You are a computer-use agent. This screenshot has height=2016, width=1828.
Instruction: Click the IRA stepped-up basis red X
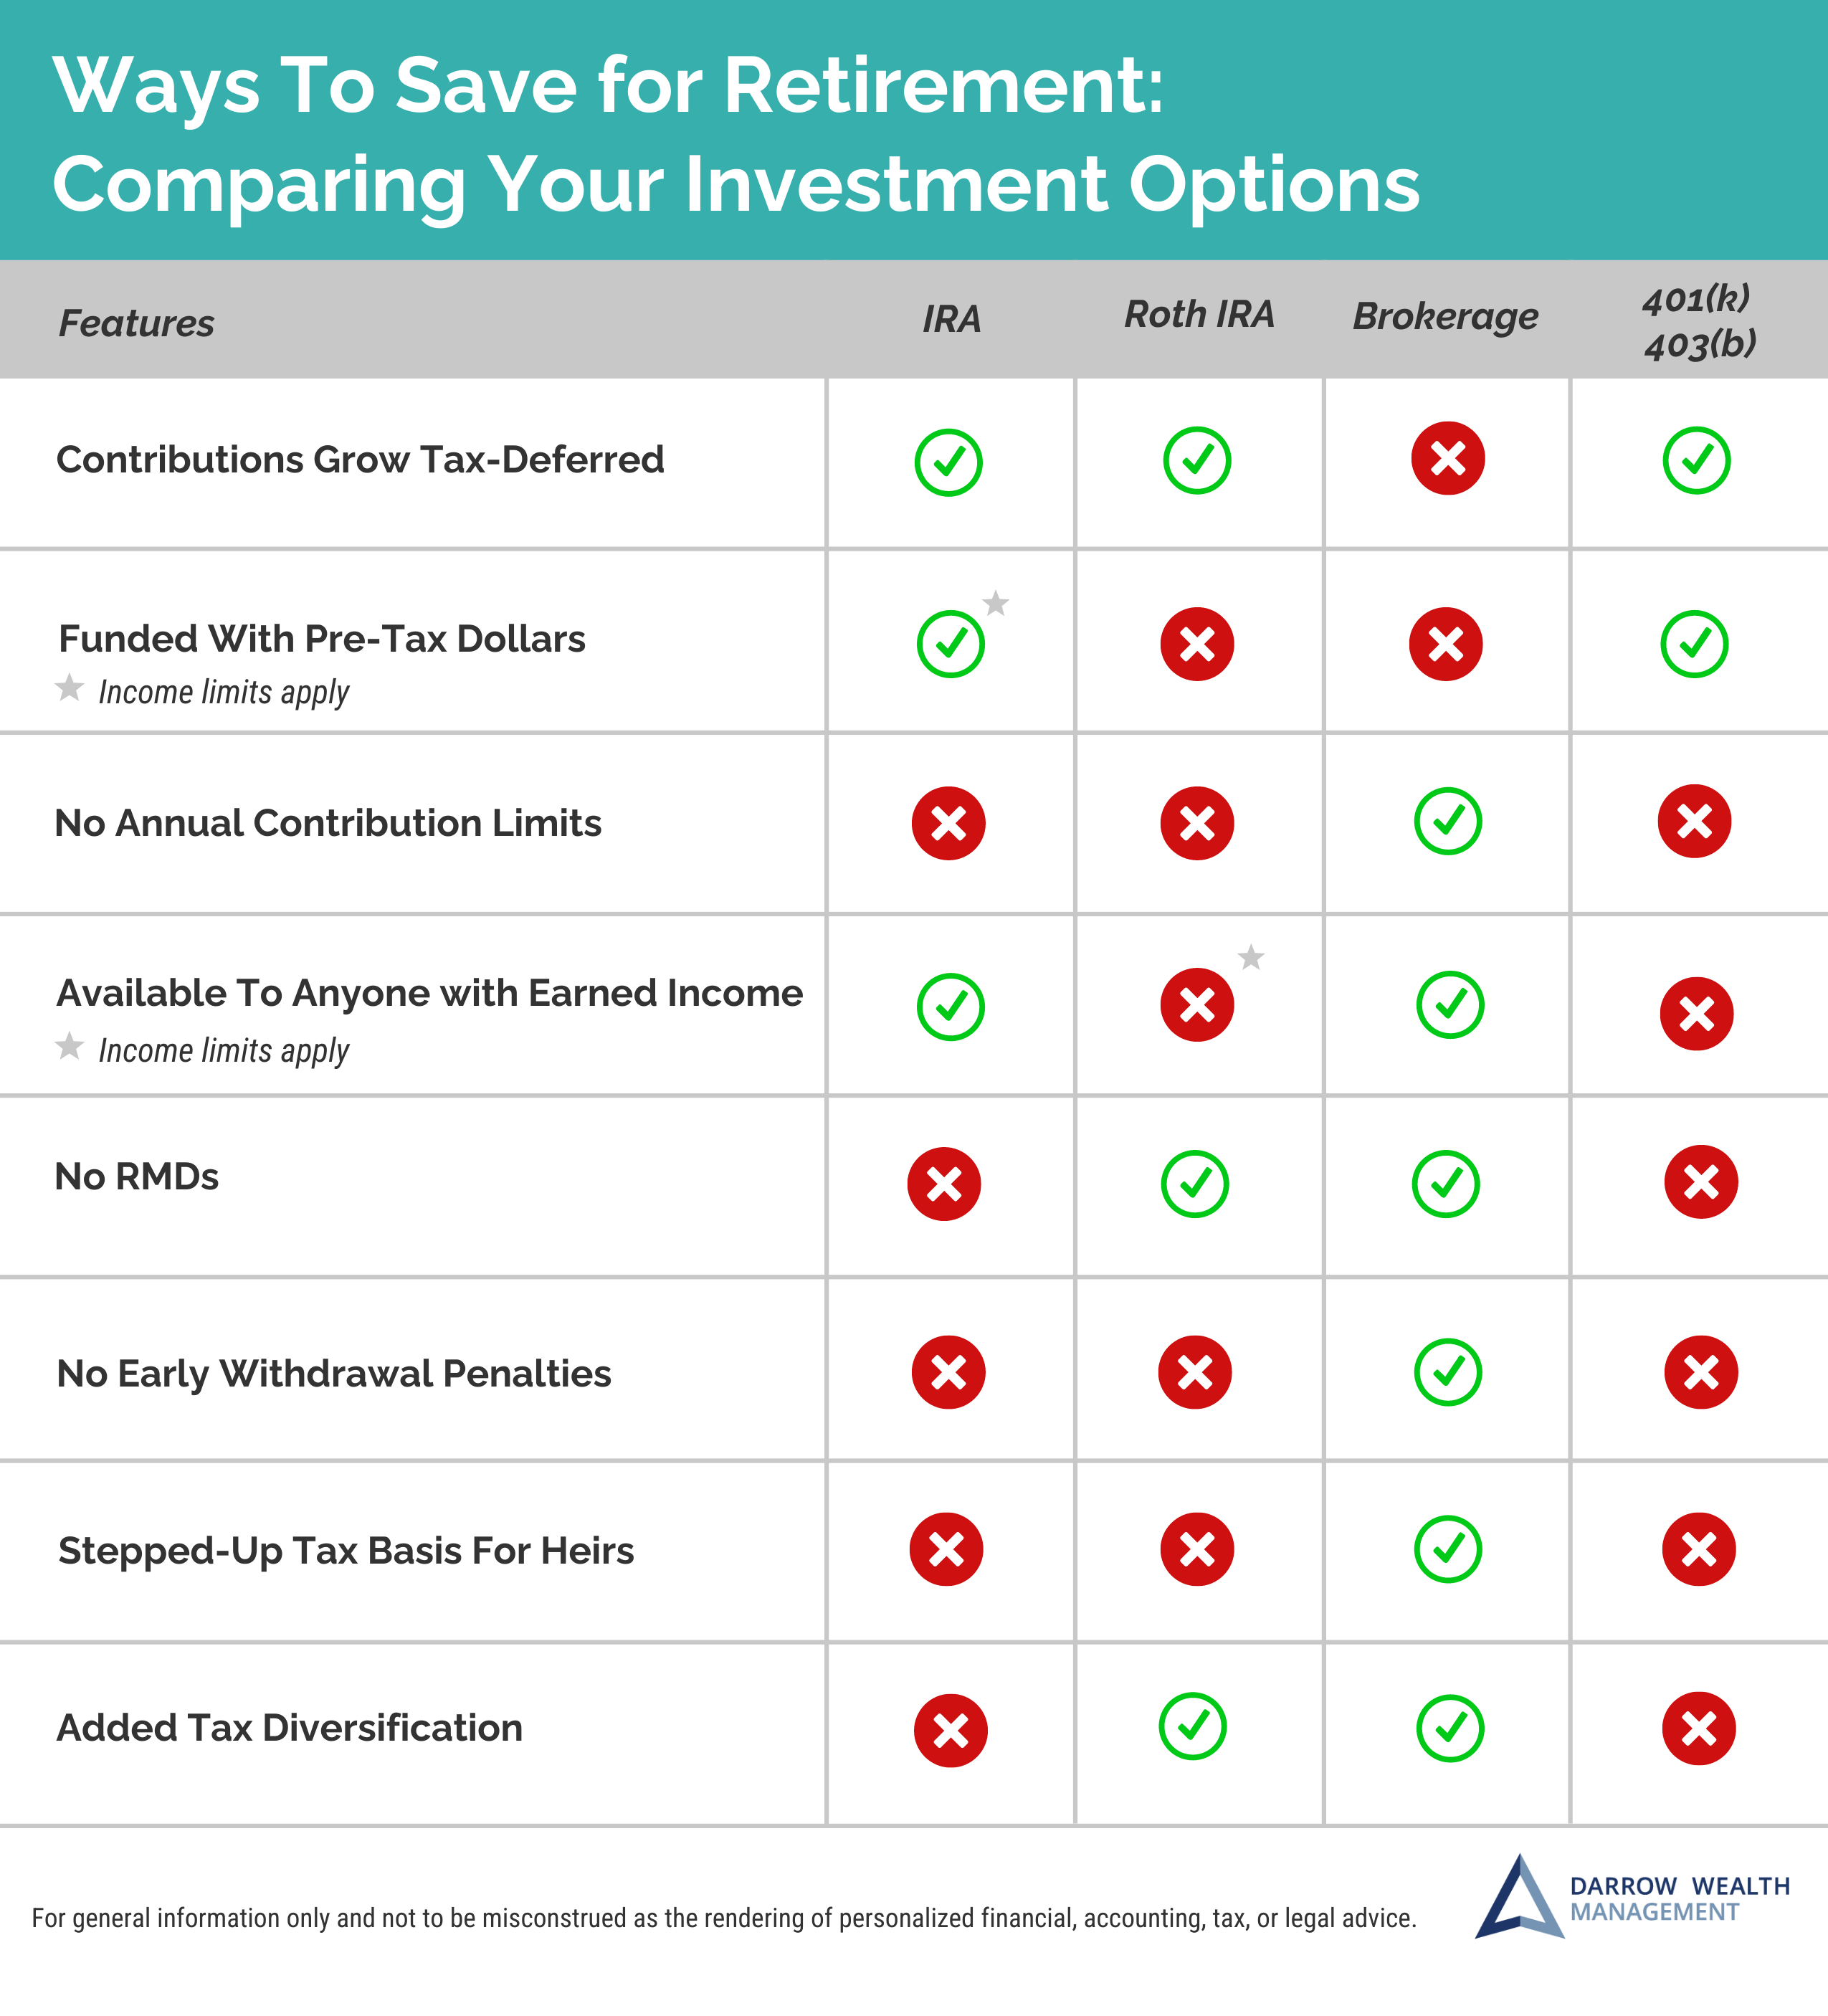(946, 1549)
